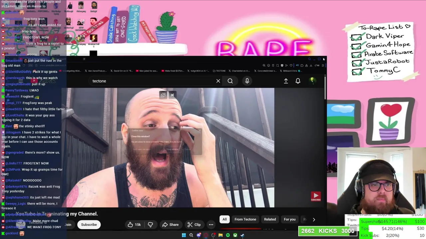
Task: Click the webcam overlay of the streamer
Action: 381,181
